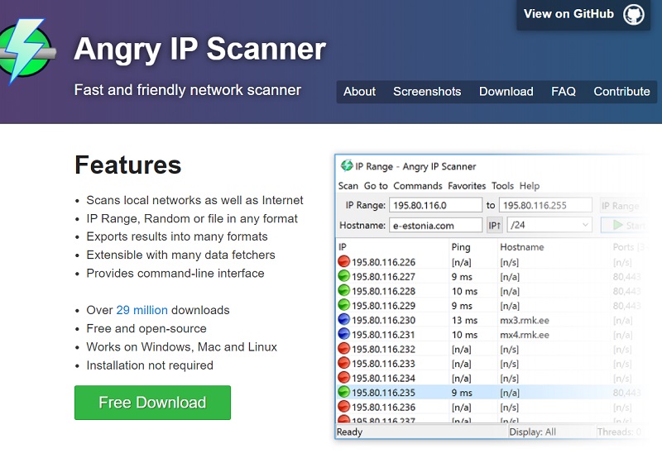Open the Scan menu
This screenshot has width=662, height=458.
tap(348, 186)
